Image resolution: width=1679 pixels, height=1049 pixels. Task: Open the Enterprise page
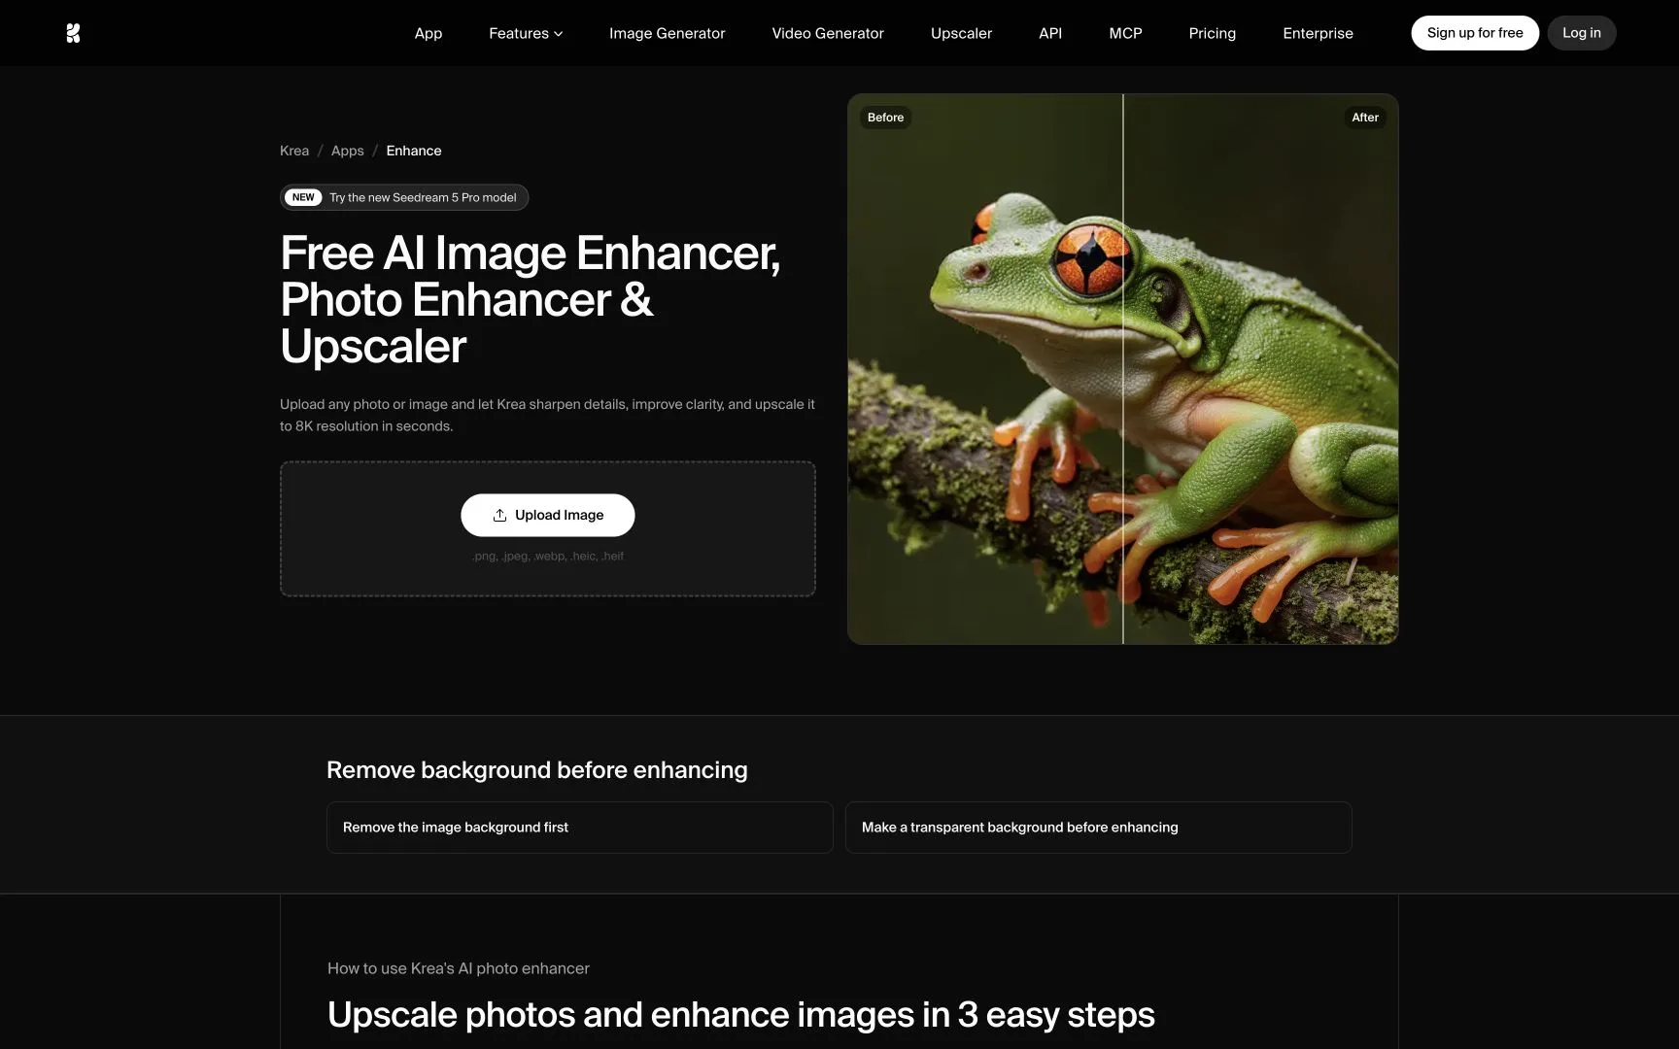(x=1318, y=33)
